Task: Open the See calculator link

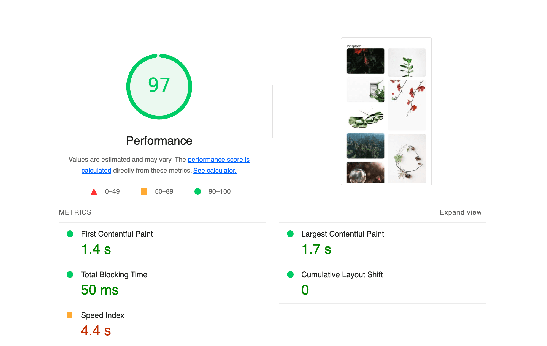Action: [x=215, y=171]
